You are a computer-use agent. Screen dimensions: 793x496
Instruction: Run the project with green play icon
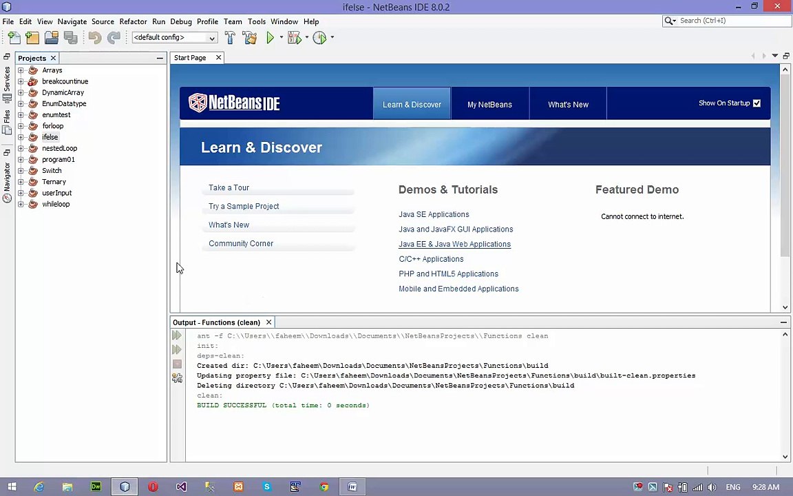[x=270, y=37]
